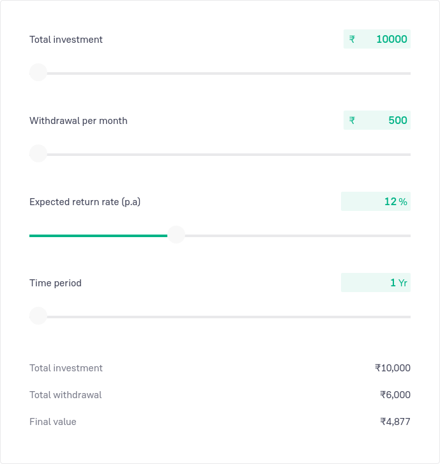Click the rupee symbol in Total investment box
The image size is (440, 464).
click(352, 40)
